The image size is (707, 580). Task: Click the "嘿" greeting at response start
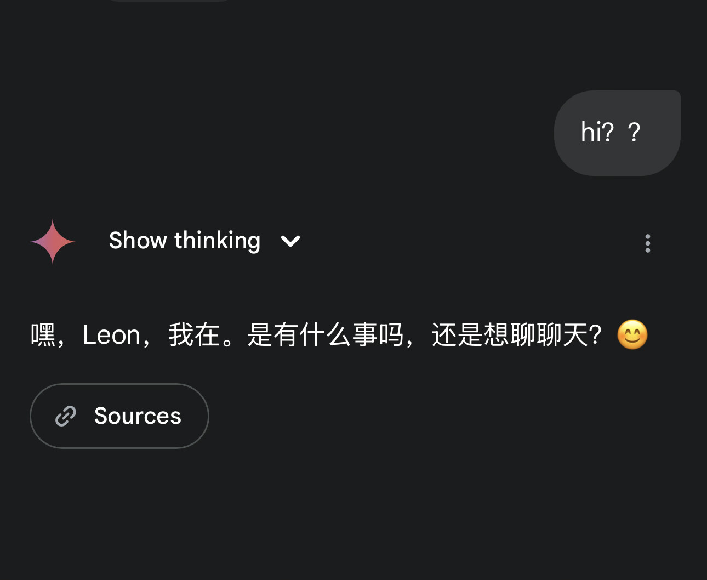[x=43, y=335]
